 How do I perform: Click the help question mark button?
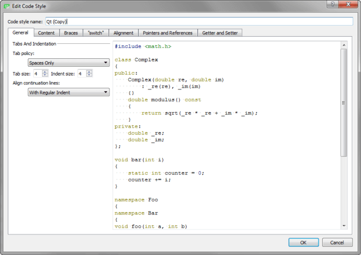[x=333, y=4]
